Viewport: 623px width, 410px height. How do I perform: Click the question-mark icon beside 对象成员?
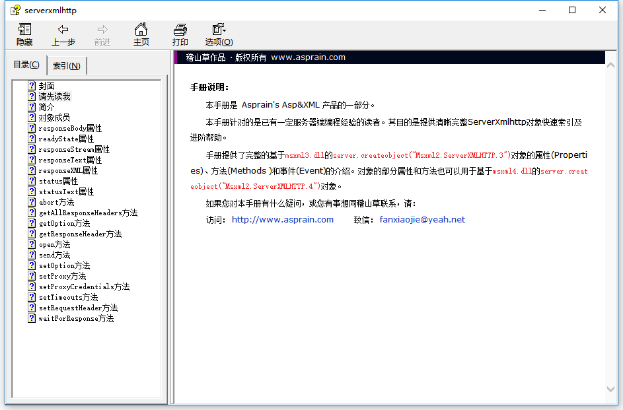click(31, 117)
